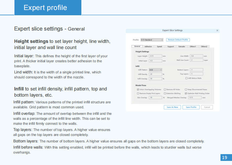This screenshot has height=165, width=232.
Task: Close the Expert Slice Settings dialog
Action: [217, 31]
